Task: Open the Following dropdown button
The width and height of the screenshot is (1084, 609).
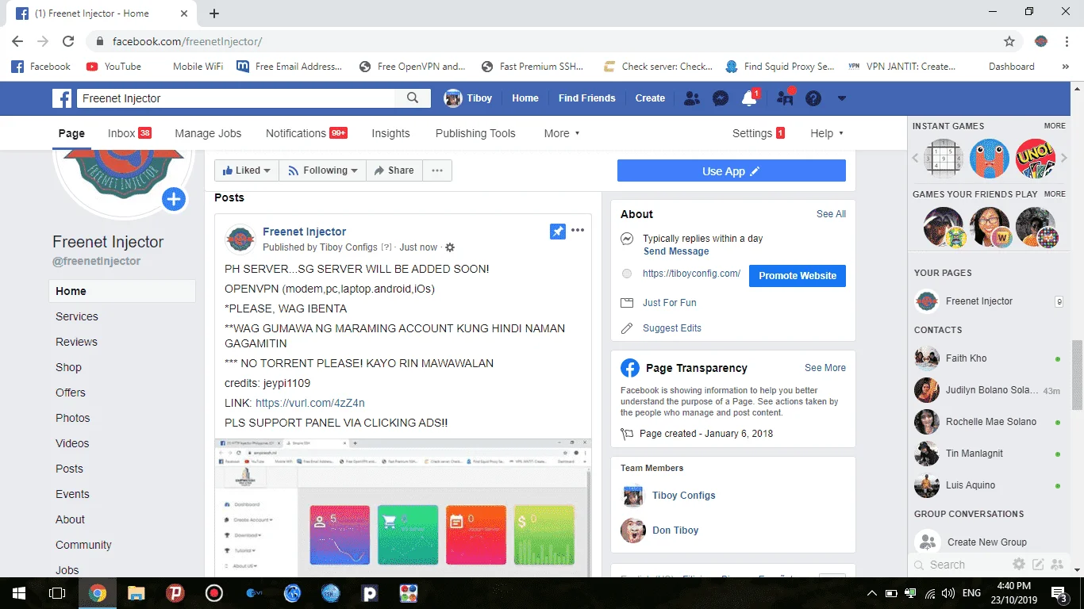Action: pos(322,170)
